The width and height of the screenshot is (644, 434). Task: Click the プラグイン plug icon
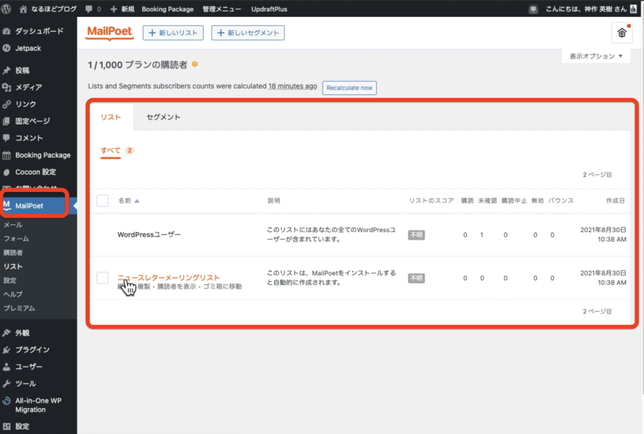(x=6, y=350)
